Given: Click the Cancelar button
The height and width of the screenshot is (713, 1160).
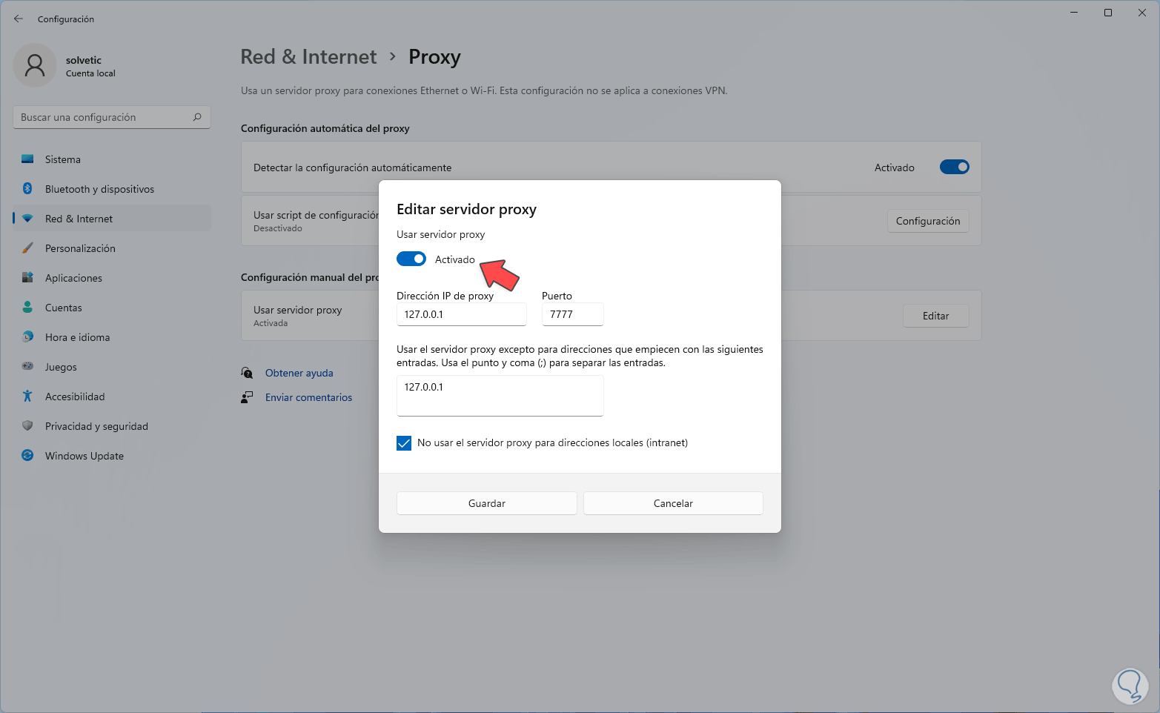Looking at the screenshot, I should point(673,503).
